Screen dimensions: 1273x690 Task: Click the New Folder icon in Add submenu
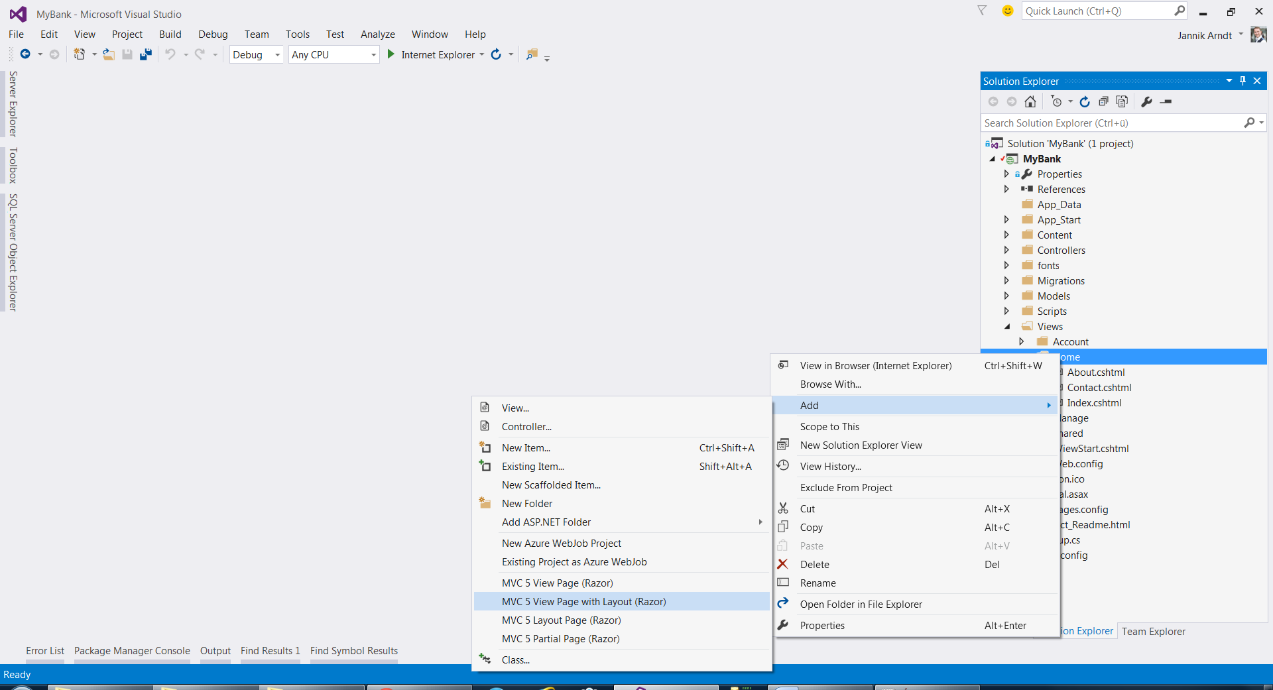point(485,503)
